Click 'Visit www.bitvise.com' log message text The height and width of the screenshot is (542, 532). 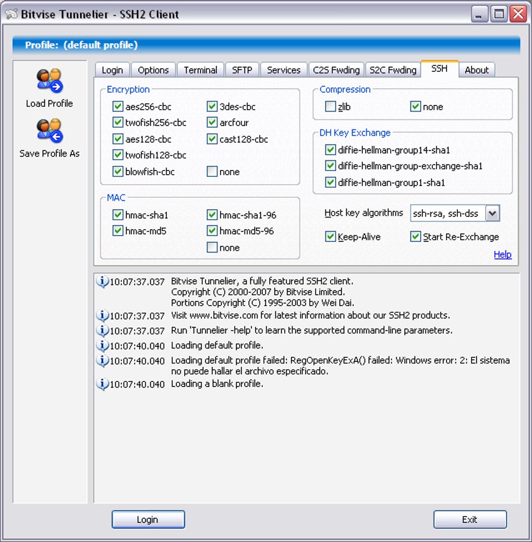coord(310,315)
